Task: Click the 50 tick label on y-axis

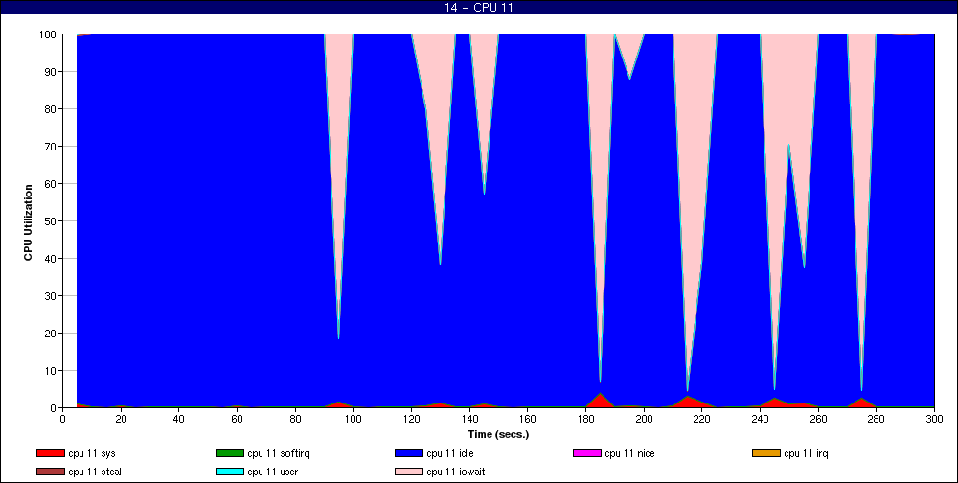Action: (x=51, y=220)
